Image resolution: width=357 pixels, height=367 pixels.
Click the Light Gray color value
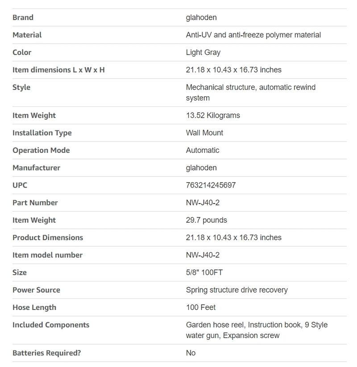[203, 52]
